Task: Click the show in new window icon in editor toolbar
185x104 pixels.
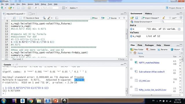Action: (14, 18)
